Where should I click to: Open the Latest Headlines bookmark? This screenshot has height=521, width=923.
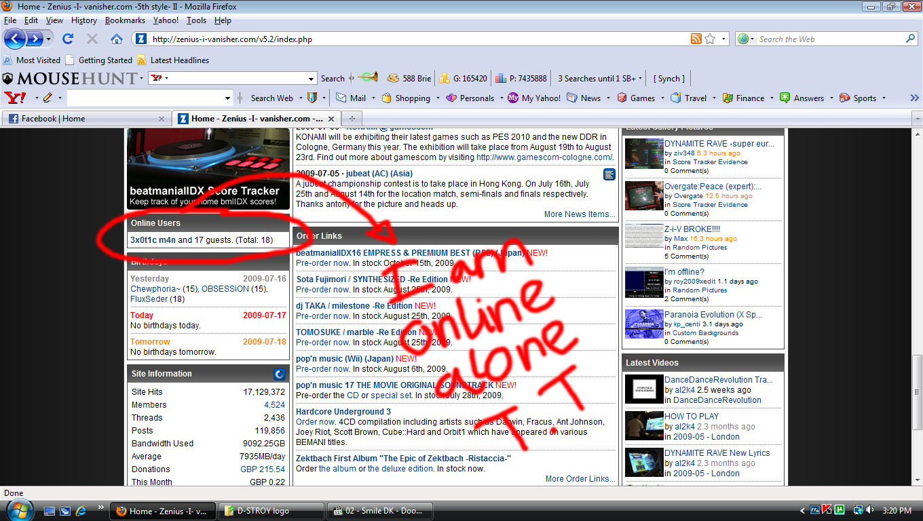tap(173, 60)
